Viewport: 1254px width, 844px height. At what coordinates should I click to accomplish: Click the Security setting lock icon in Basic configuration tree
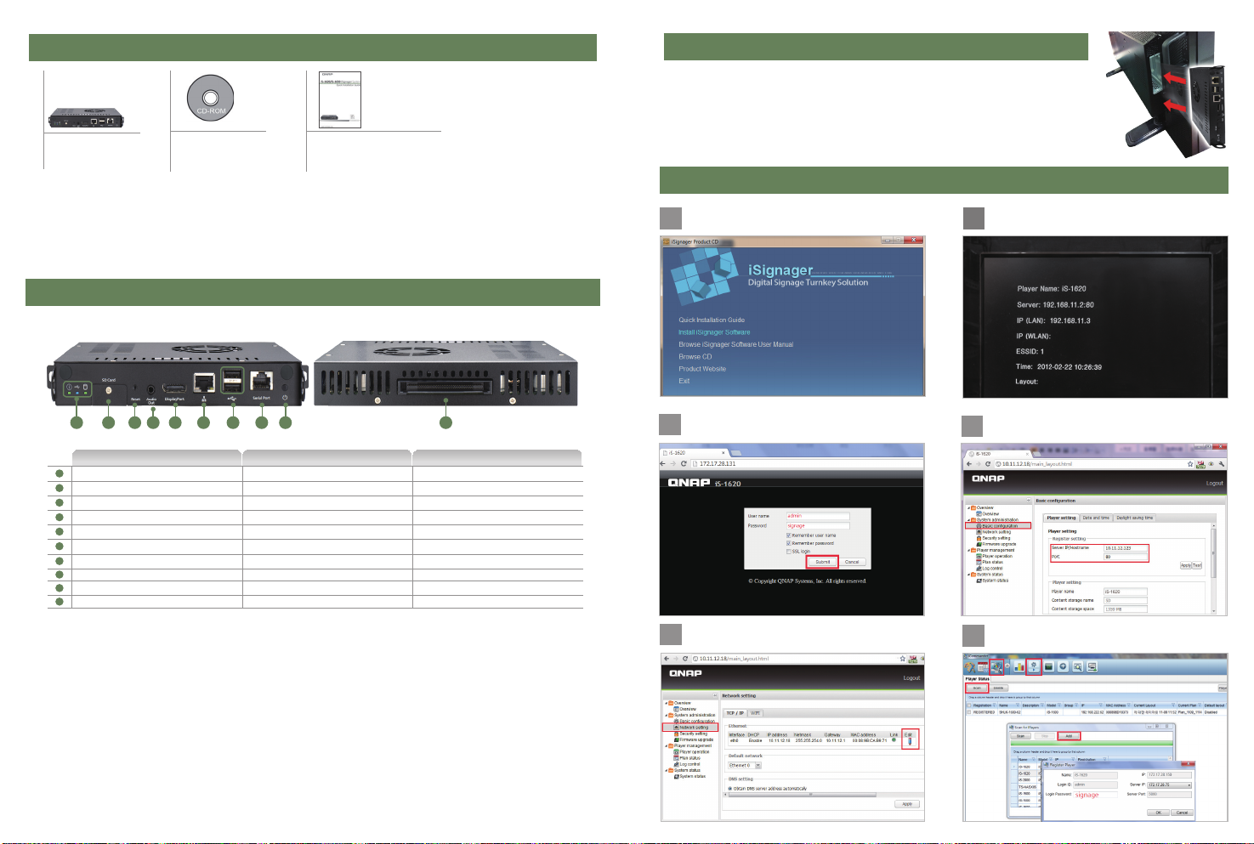pyautogui.click(x=979, y=538)
